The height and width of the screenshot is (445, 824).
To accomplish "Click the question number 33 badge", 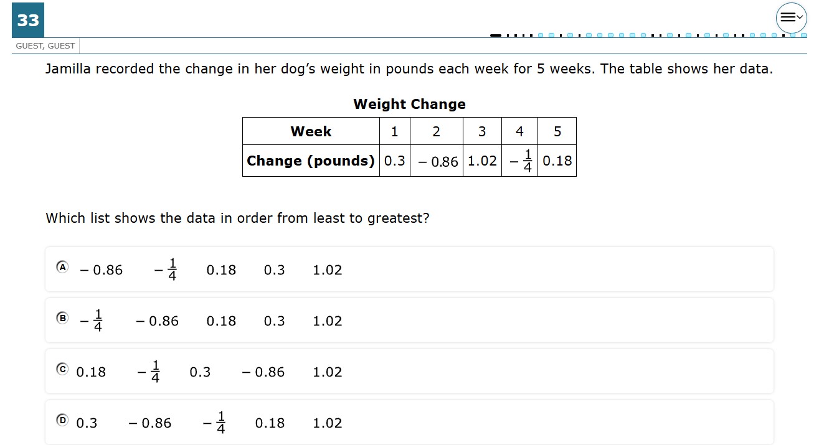I will tap(28, 21).
